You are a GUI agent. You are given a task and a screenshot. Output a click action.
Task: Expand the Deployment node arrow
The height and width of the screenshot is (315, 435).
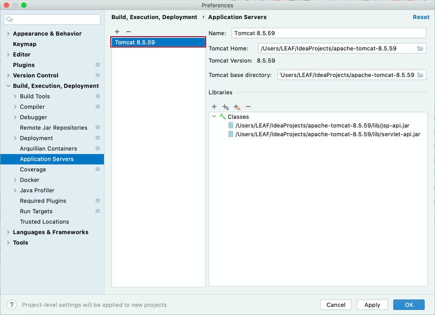(15, 138)
